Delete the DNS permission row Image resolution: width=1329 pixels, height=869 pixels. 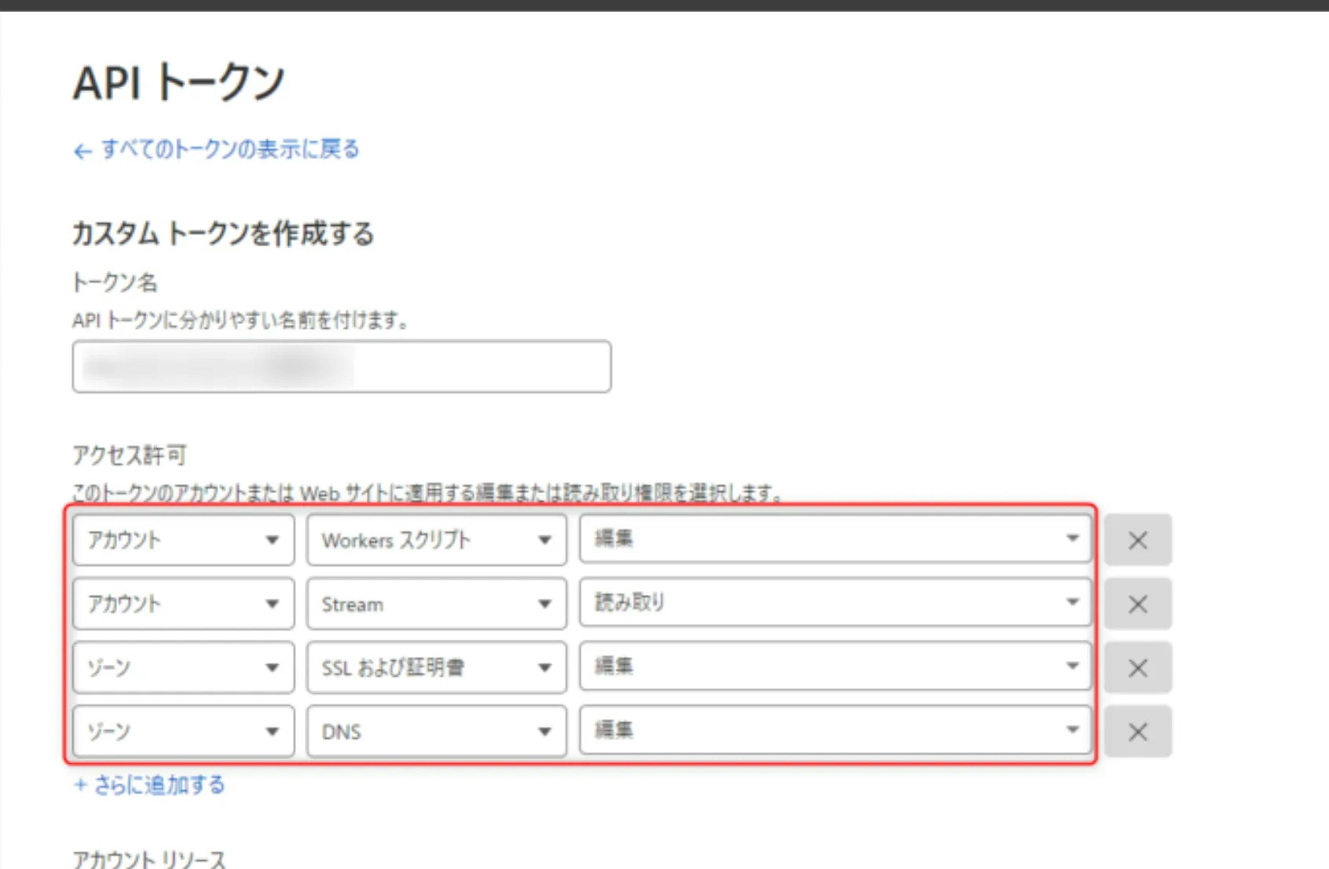point(1138,731)
